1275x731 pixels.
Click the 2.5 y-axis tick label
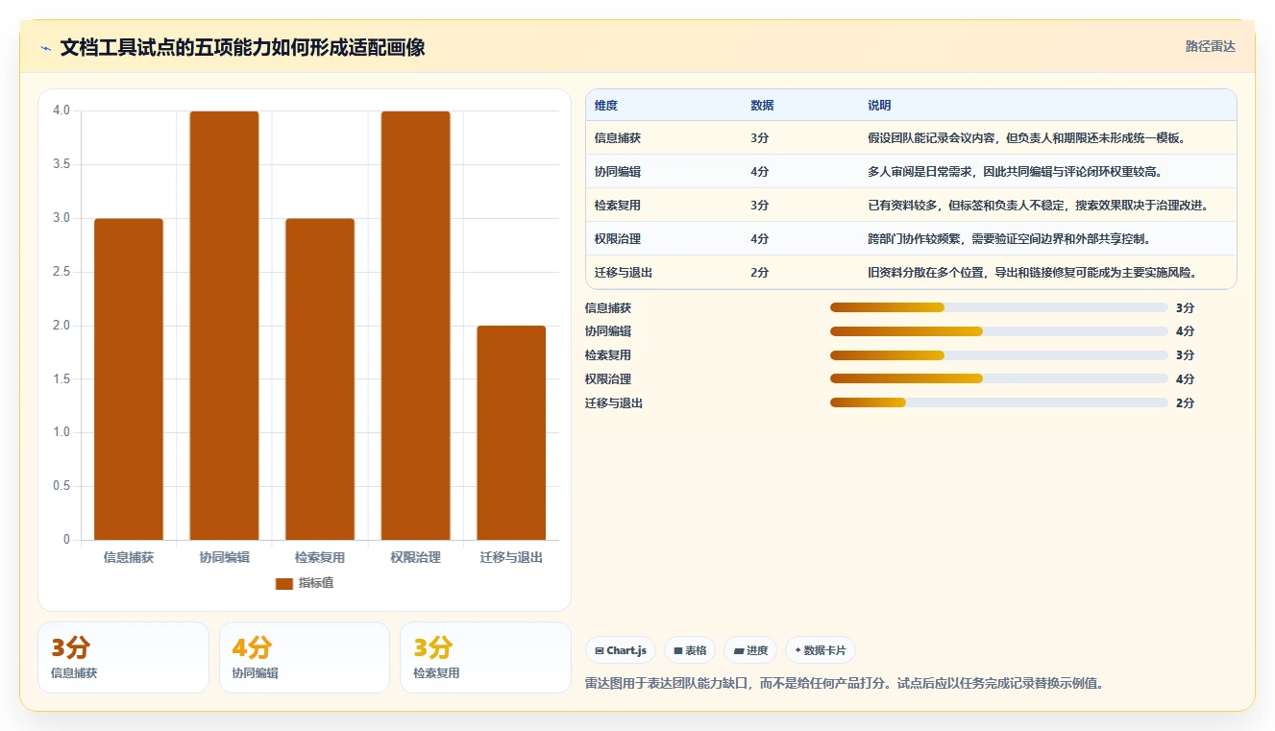61,272
